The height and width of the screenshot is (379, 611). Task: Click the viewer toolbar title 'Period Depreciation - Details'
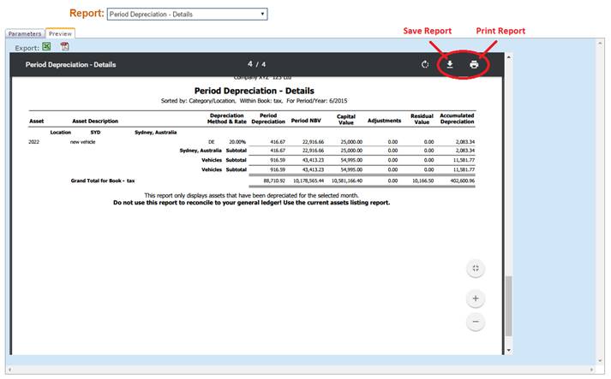point(70,65)
